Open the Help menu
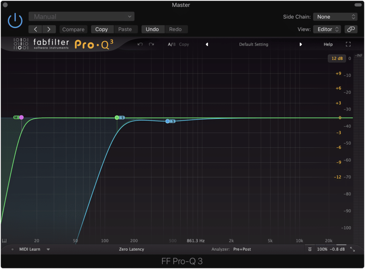Screen dimensions: 365x269 [x=328, y=44]
